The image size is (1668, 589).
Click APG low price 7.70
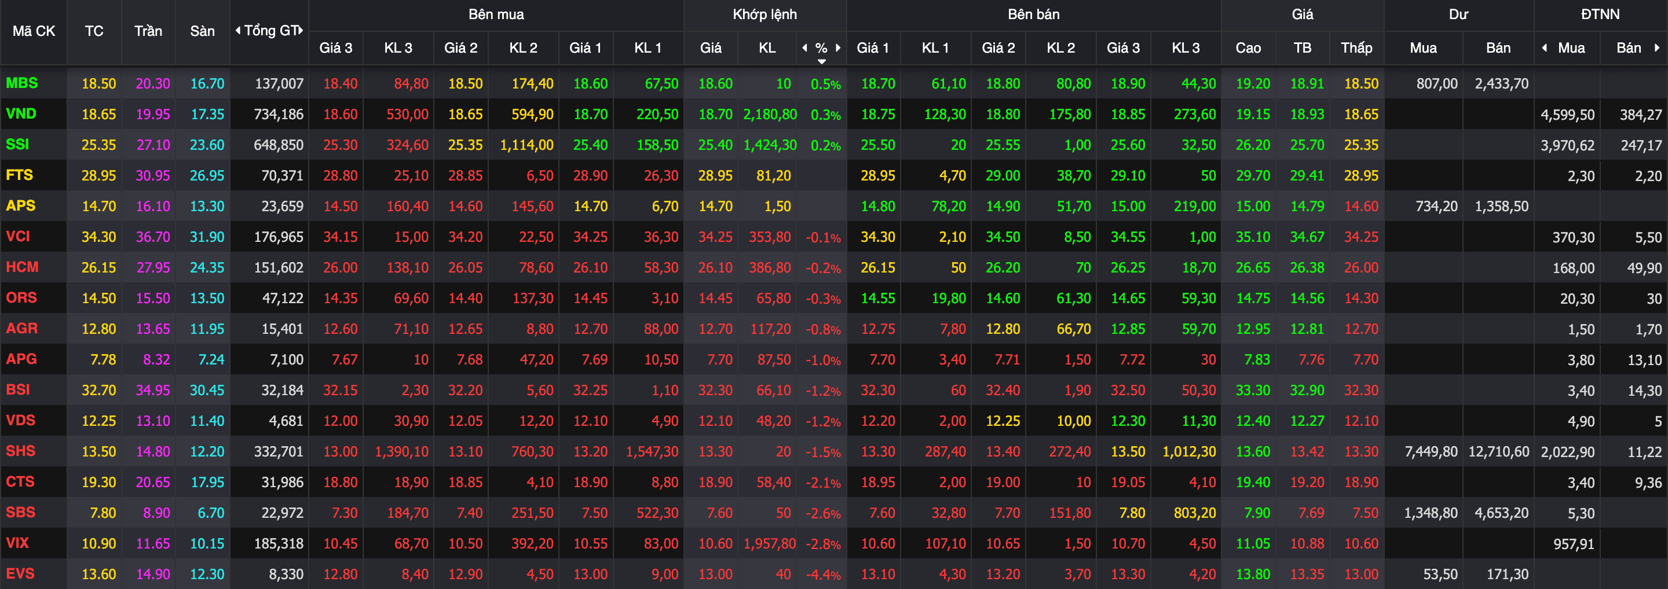[1365, 359]
